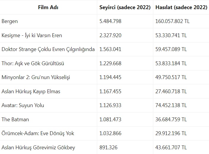Select Avatar's revenue 74.452.138 TL
209x154 pixels.
click(x=171, y=105)
